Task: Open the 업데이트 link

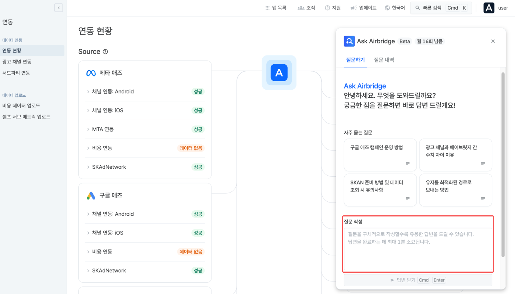Action: pos(363,8)
